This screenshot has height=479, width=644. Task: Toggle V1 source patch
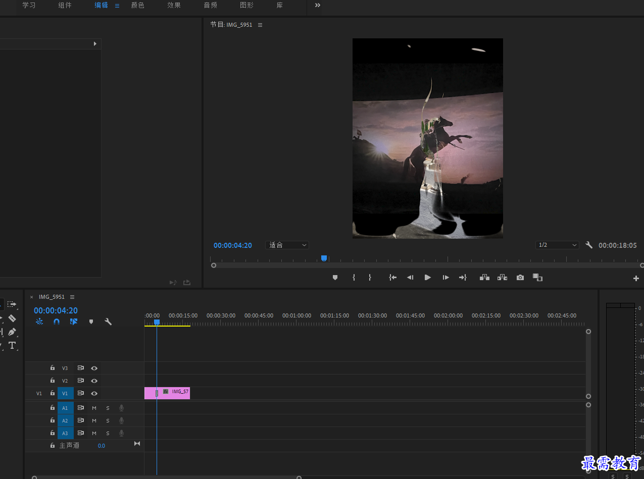pos(39,393)
